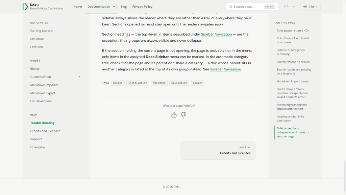The width and height of the screenshot is (346, 195).
Task: Open the first Sidebar Navigation link
Action: (x=217, y=34)
